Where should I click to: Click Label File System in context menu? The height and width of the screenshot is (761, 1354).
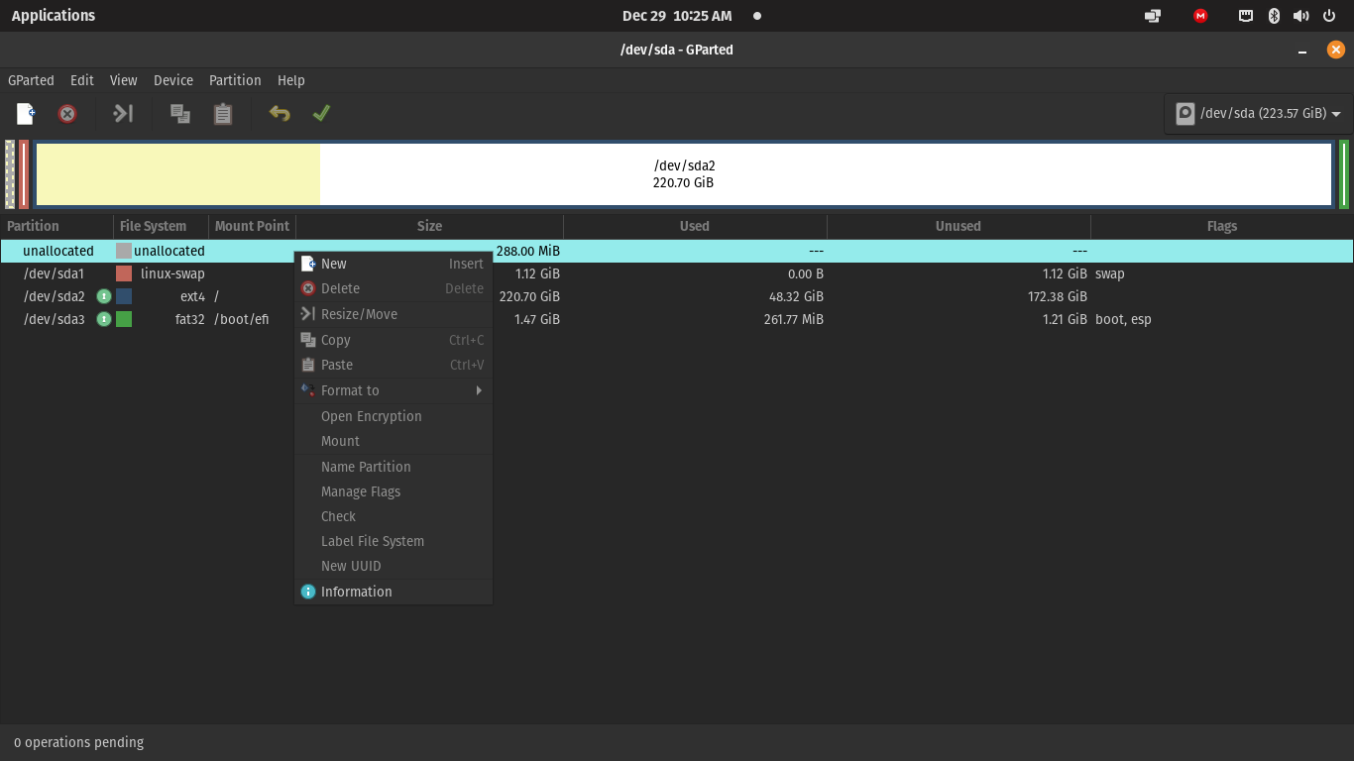click(x=394, y=541)
